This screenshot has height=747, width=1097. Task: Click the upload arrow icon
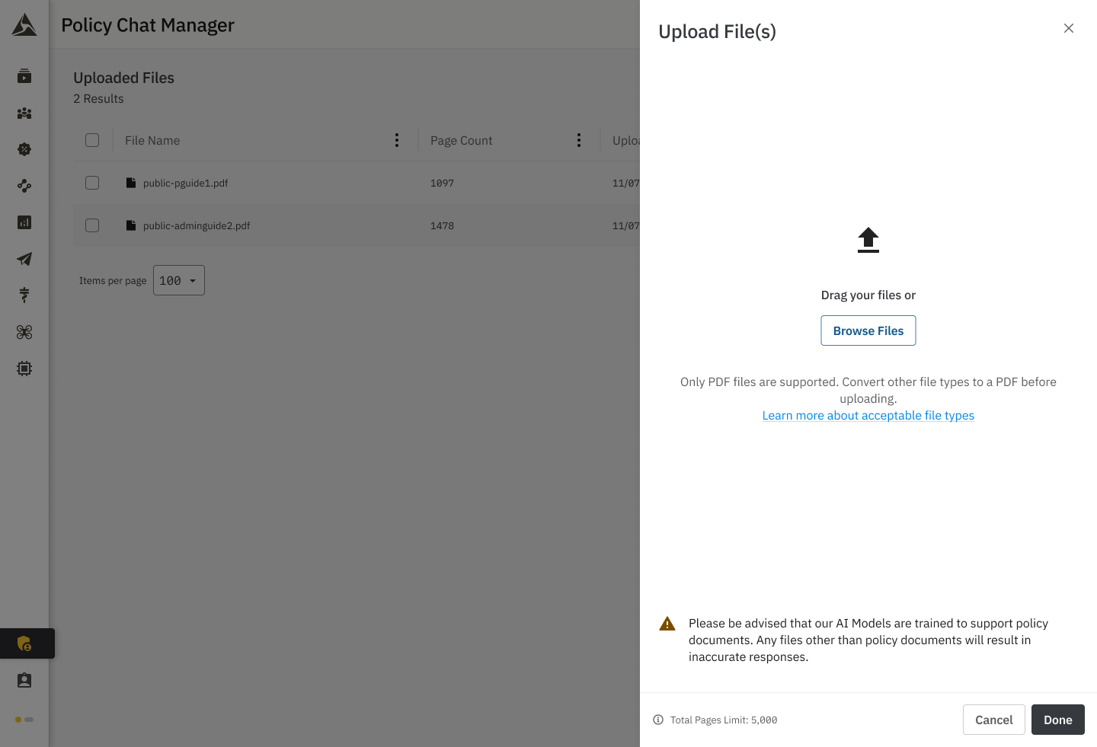click(868, 241)
